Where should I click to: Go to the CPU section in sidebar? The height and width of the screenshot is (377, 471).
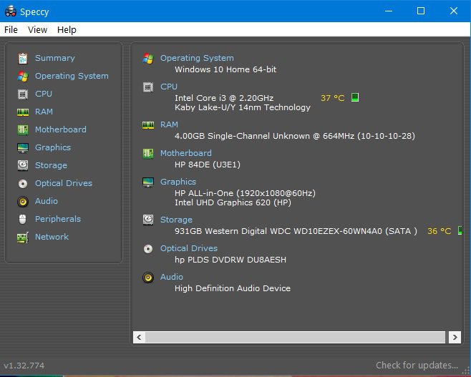pyautogui.click(x=44, y=94)
